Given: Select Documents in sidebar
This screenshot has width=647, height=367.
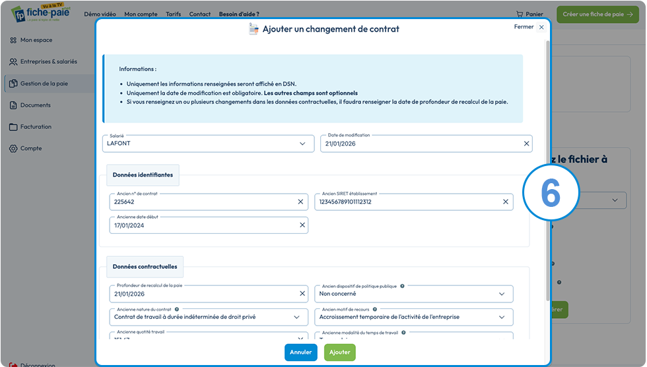Looking at the screenshot, I should [x=36, y=105].
